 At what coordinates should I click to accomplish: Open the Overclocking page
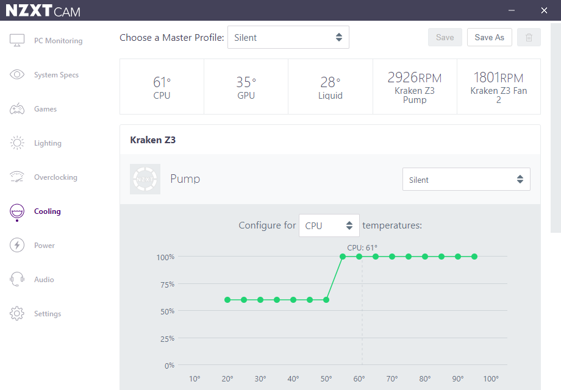(x=55, y=177)
